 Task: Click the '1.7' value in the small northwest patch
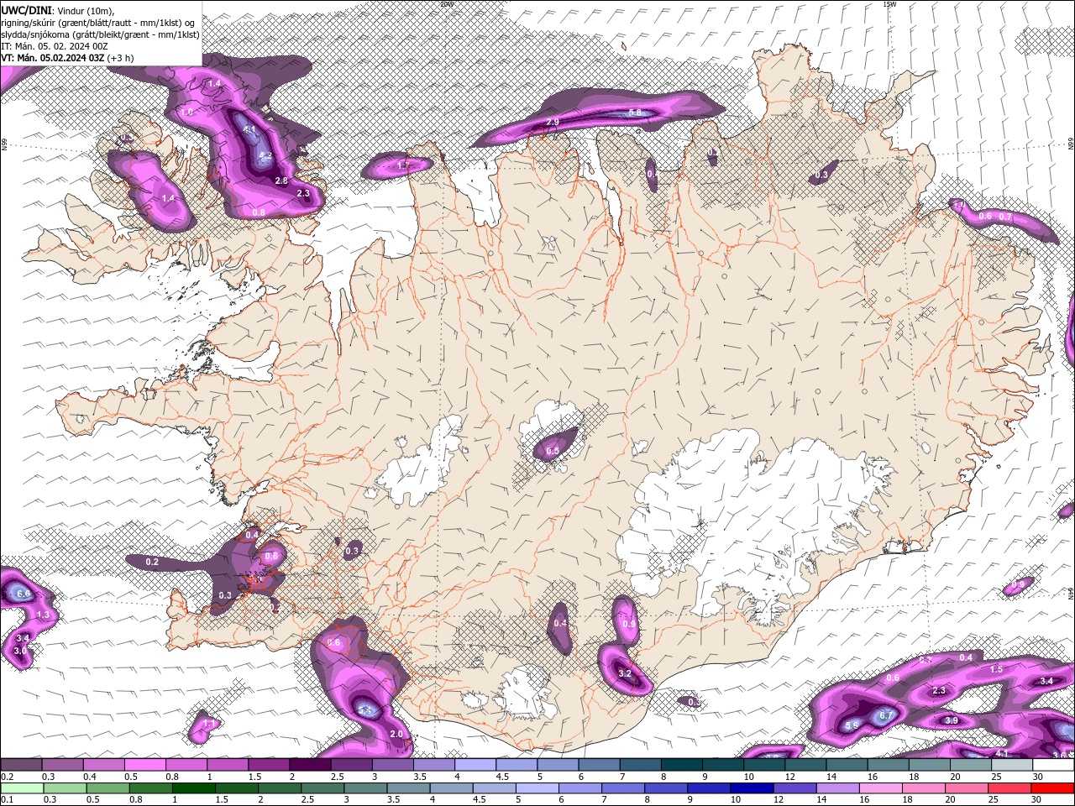click(402, 165)
